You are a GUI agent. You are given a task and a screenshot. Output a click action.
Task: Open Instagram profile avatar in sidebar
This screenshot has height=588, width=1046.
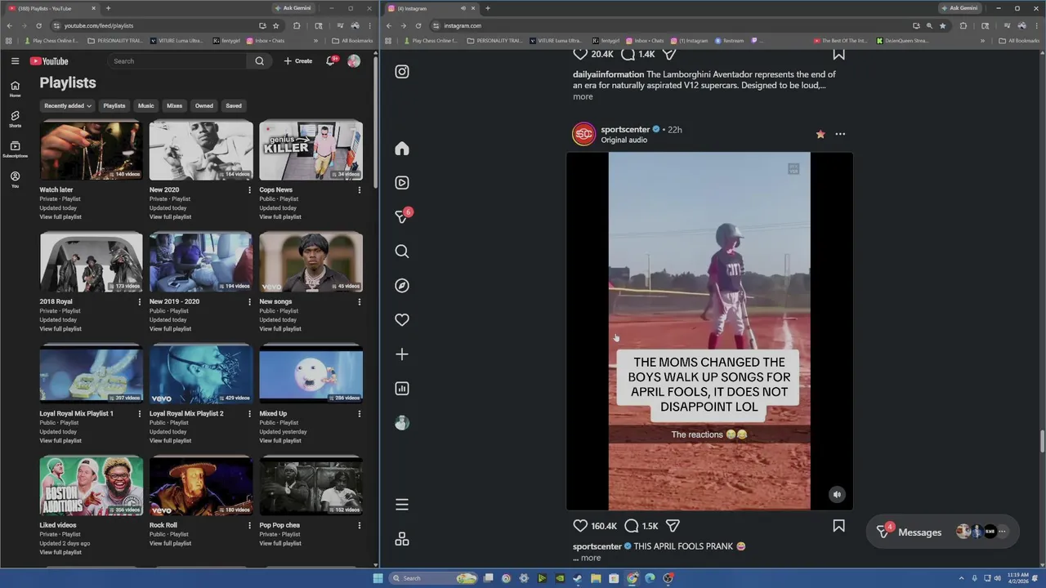point(402,423)
